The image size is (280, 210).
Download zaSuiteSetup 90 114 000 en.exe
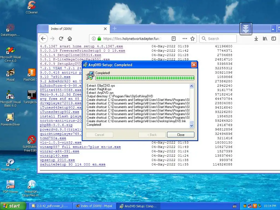(73, 164)
